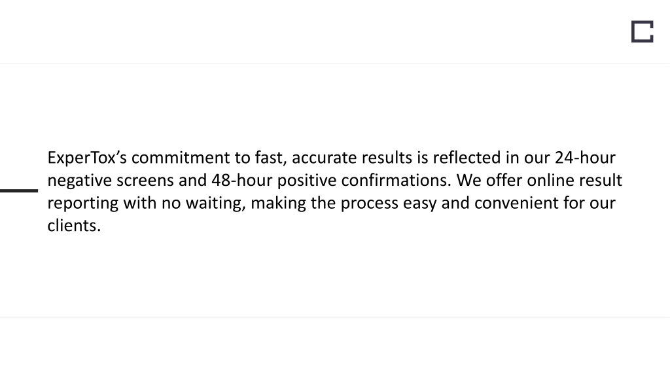
Task: Click the word "confirmations." in the text
Action: point(396,181)
